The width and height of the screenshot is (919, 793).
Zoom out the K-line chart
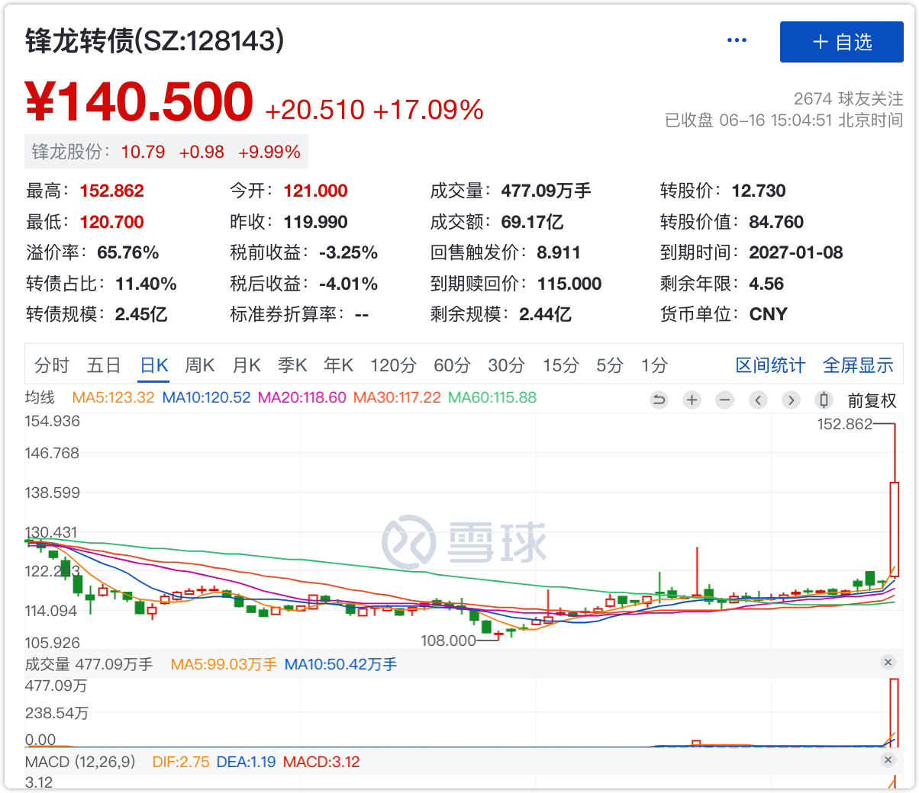[x=725, y=400]
